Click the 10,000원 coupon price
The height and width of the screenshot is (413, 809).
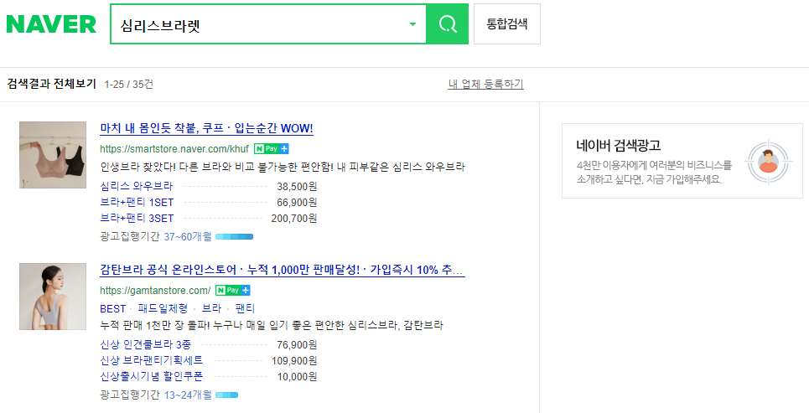297,376
